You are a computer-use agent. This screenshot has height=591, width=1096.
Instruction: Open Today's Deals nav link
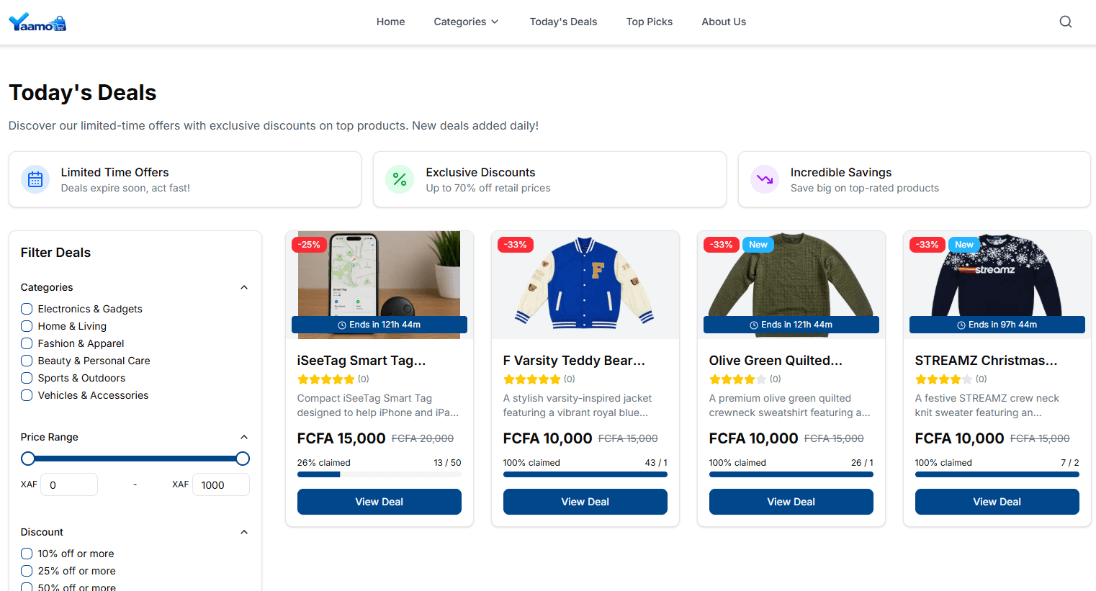[563, 22]
